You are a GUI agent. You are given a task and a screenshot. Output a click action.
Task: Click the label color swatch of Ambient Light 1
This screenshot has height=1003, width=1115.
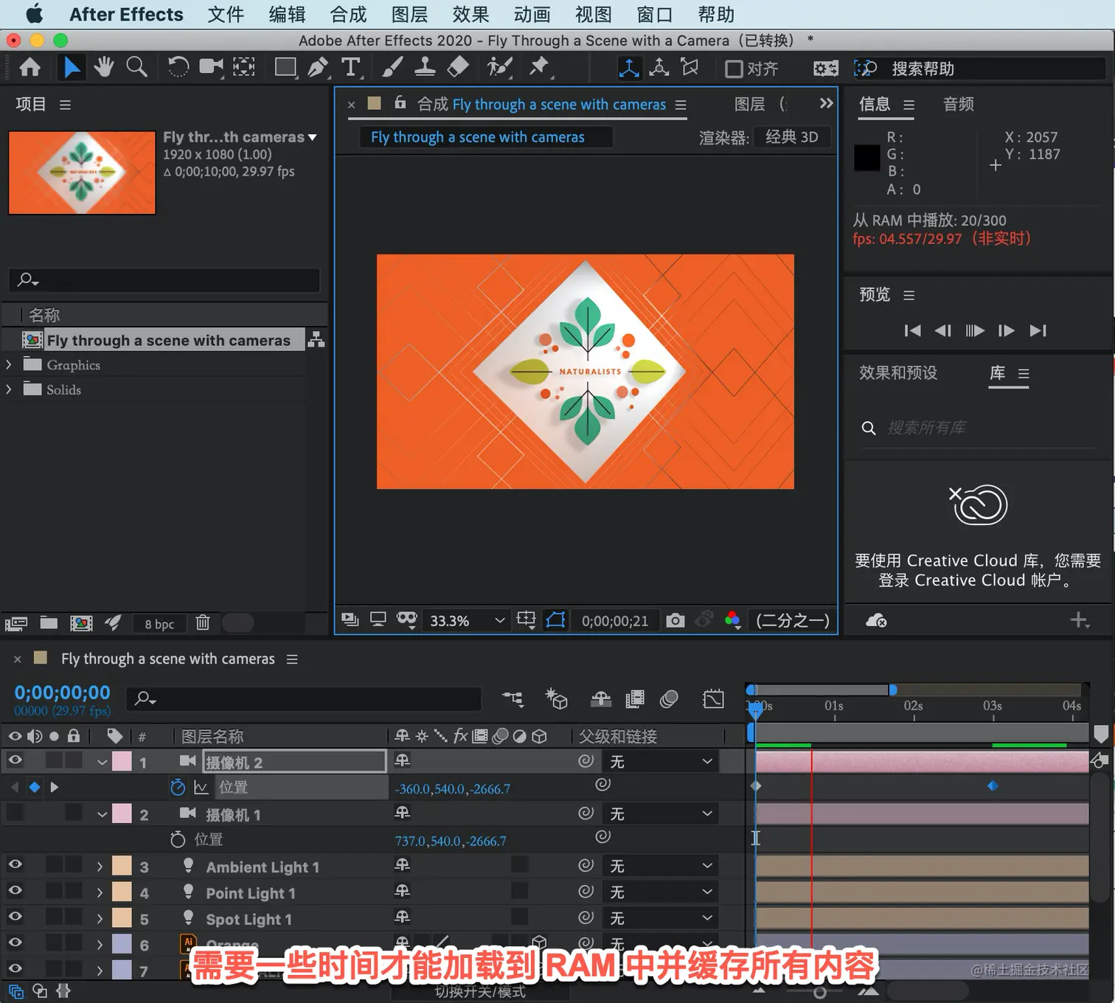coord(122,866)
